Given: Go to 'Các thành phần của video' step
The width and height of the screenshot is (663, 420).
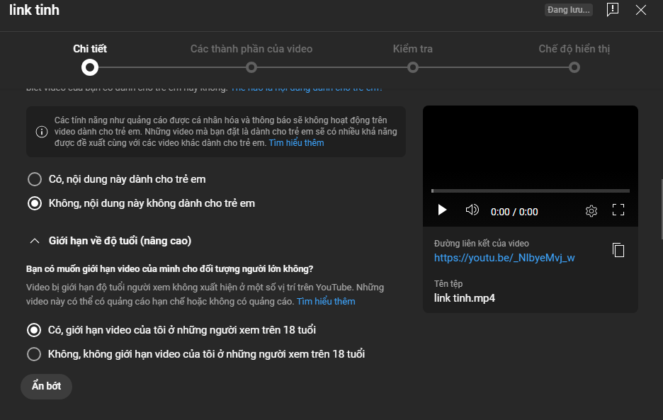Looking at the screenshot, I should (251, 67).
